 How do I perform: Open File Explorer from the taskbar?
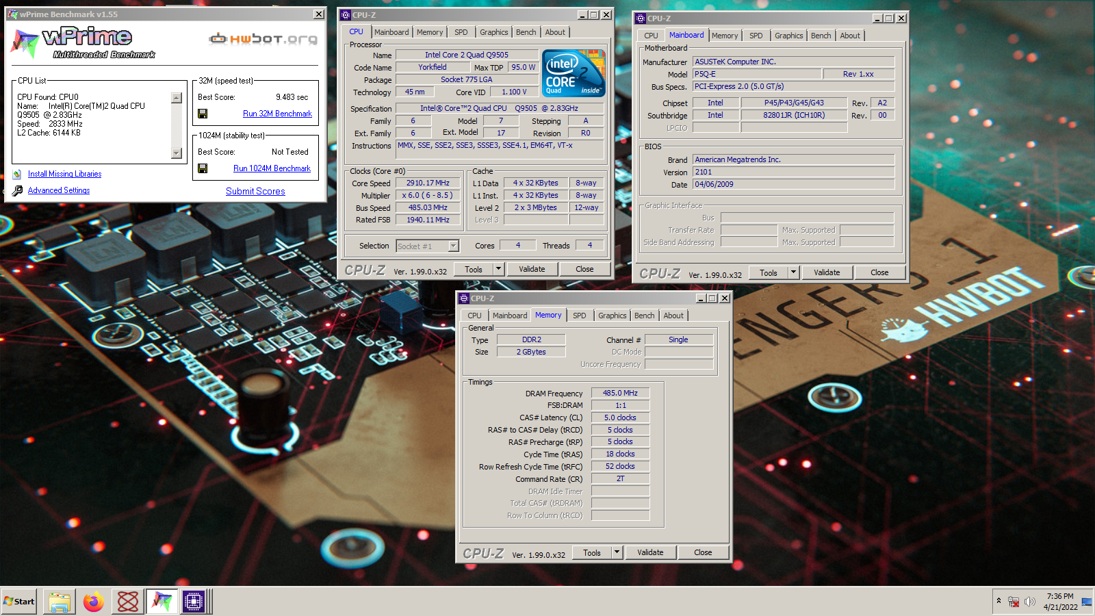[x=60, y=602]
